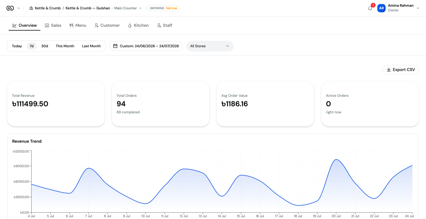This screenshot has height=219, width=426.
Task: Open the Menu tab
Action: click(78, 26)
